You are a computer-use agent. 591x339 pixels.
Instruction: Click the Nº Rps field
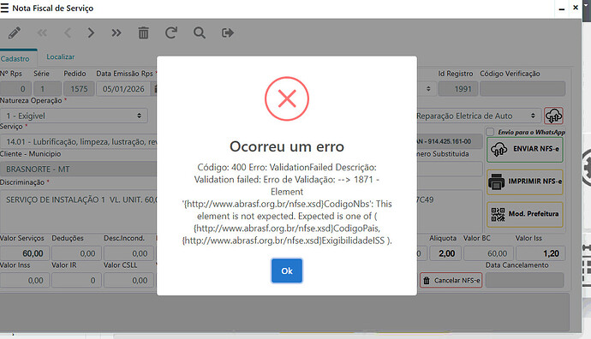tap(15, 89)
